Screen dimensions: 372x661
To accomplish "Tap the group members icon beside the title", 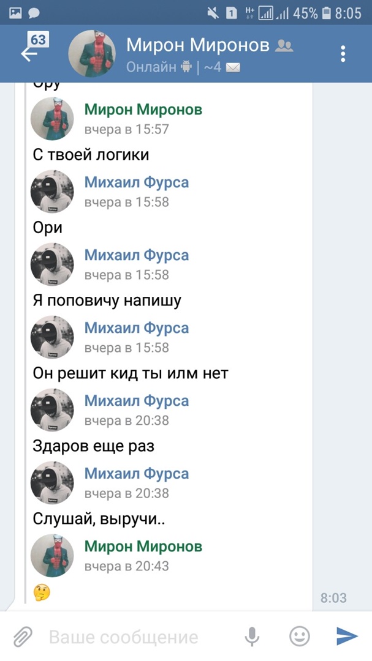I will [x=285, y=45].
